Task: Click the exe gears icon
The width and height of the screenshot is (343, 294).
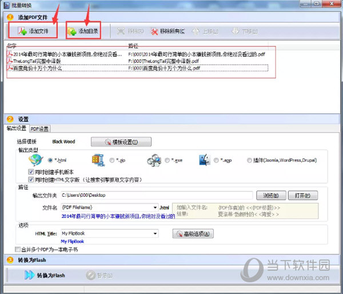Action: tap(154, 160)
